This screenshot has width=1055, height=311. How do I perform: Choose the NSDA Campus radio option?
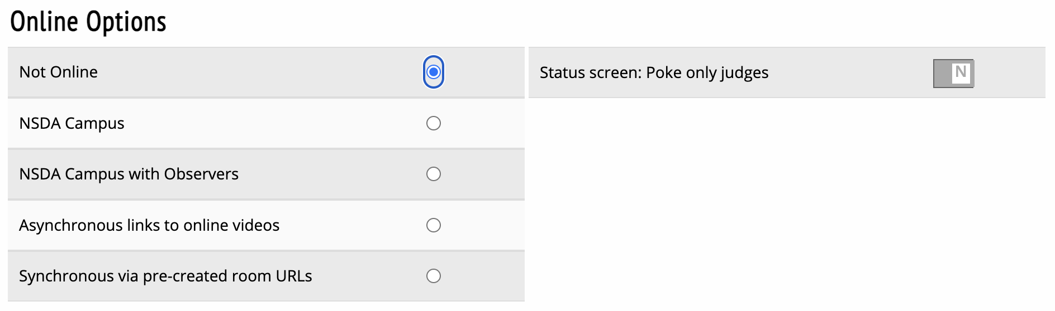tap(434, 123)
